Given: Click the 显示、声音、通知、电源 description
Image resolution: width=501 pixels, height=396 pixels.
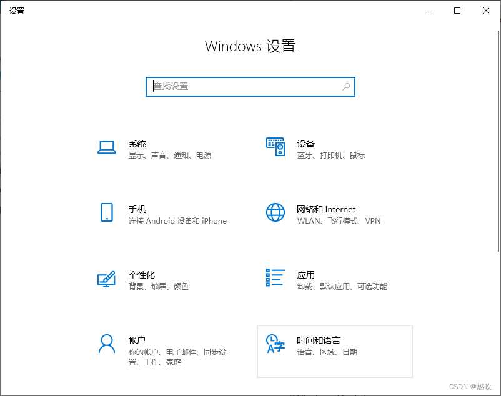Looking at the screenshot, I should (170, 155).
